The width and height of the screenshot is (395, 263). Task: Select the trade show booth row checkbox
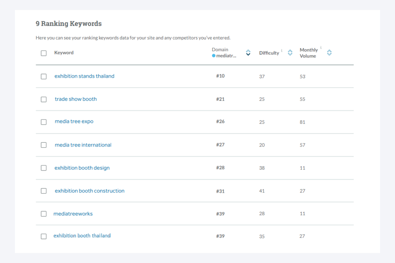click(44, 99)
